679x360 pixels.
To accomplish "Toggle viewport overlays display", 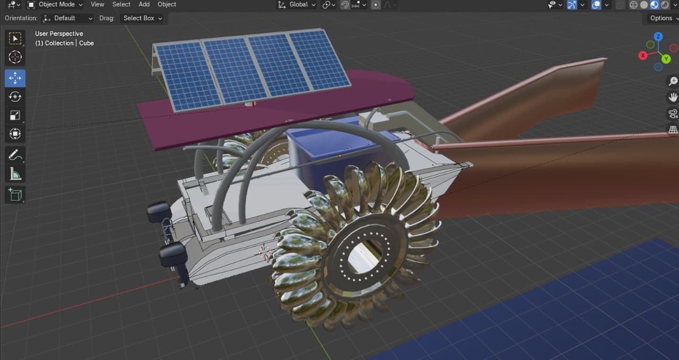I will [596, 5].
